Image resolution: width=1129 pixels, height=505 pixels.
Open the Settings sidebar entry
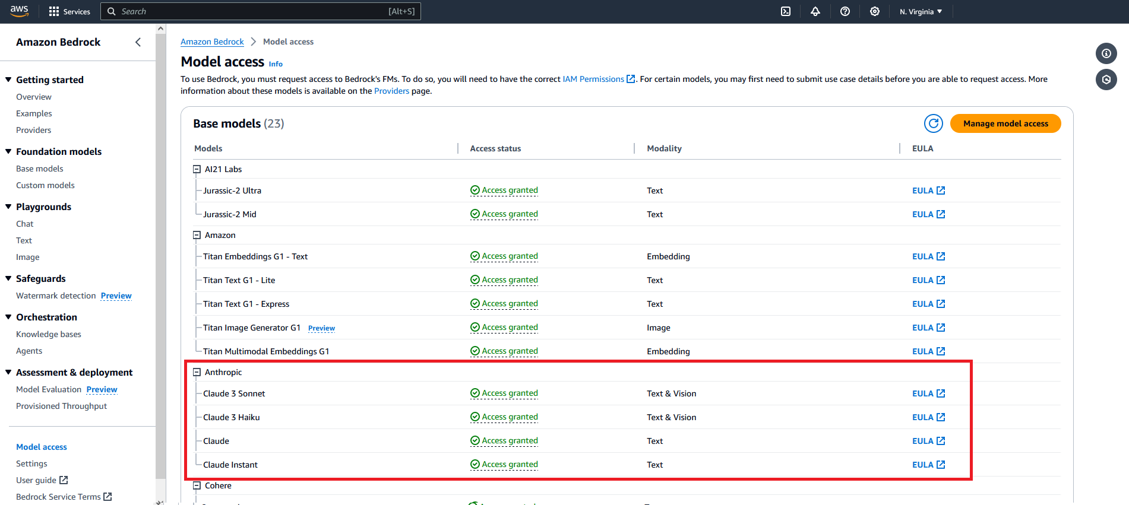pyautogui.click(x=31, y=463)
